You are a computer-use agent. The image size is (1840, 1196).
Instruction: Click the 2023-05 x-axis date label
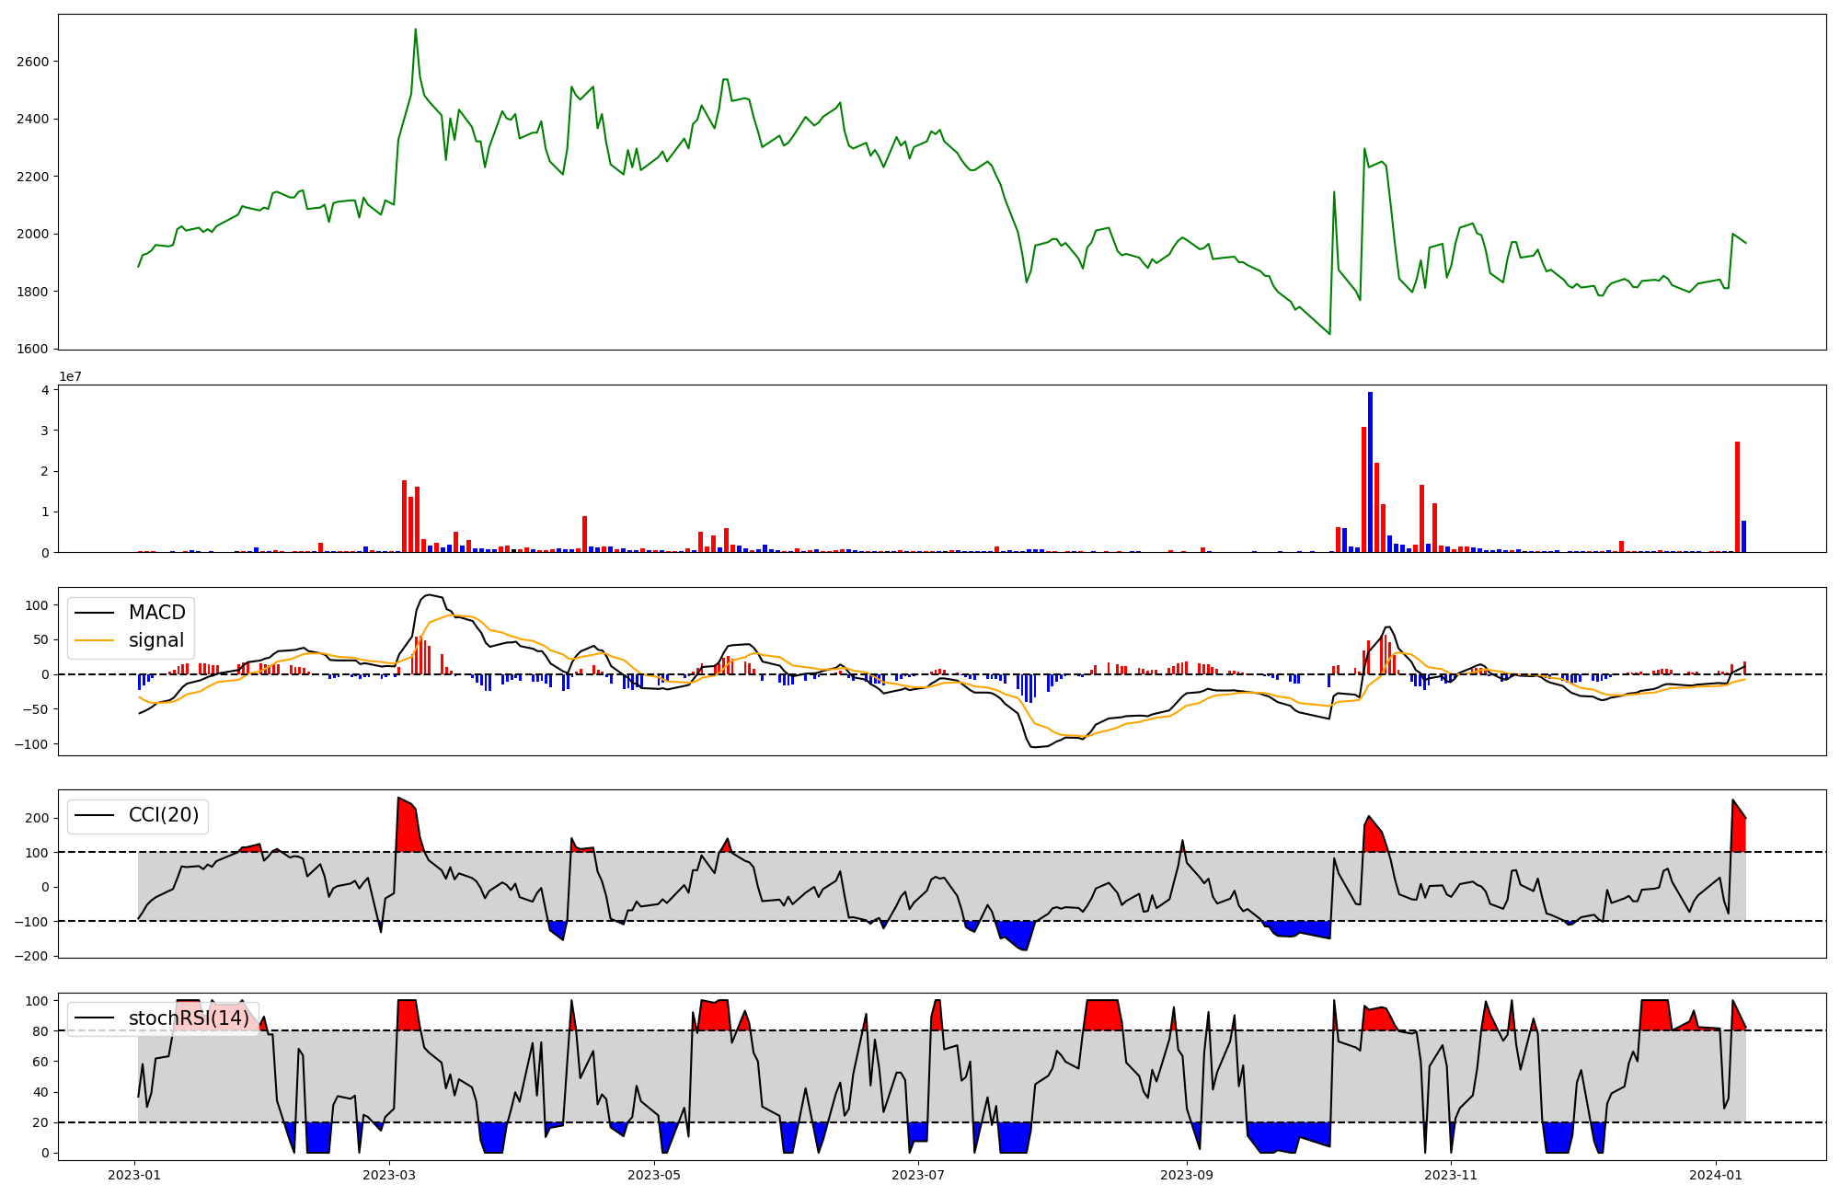[x=654, y=1175]
